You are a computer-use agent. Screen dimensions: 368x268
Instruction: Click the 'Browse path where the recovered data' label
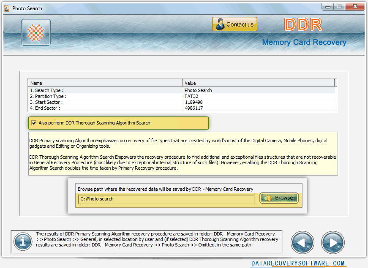point(166,189)
